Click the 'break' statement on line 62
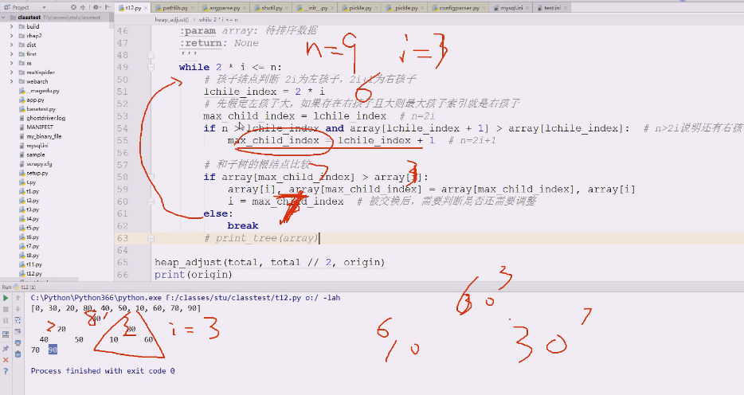 243,225
